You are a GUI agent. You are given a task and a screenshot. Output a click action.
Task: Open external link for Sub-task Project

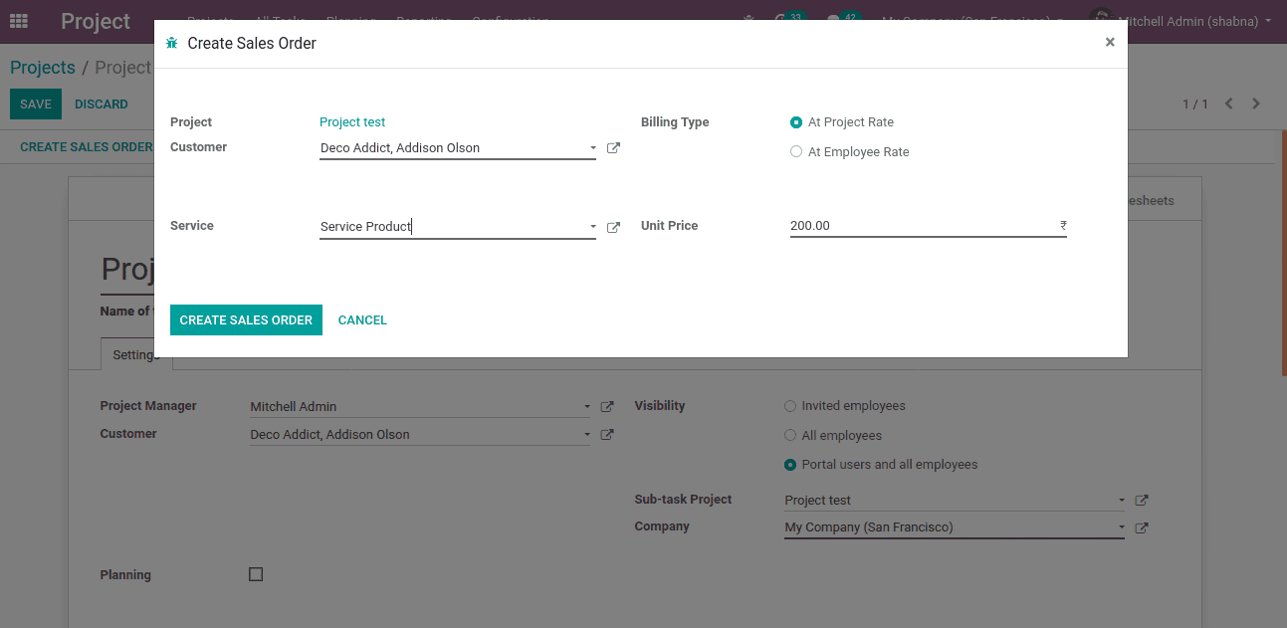pos(1142,501)
